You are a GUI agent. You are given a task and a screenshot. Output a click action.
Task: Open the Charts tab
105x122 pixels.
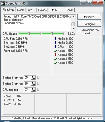click(69, 10)
